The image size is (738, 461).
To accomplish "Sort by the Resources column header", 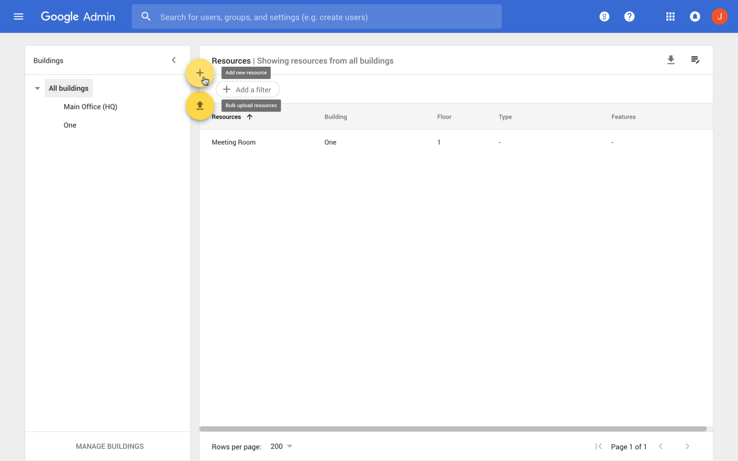I will (226, 117).
